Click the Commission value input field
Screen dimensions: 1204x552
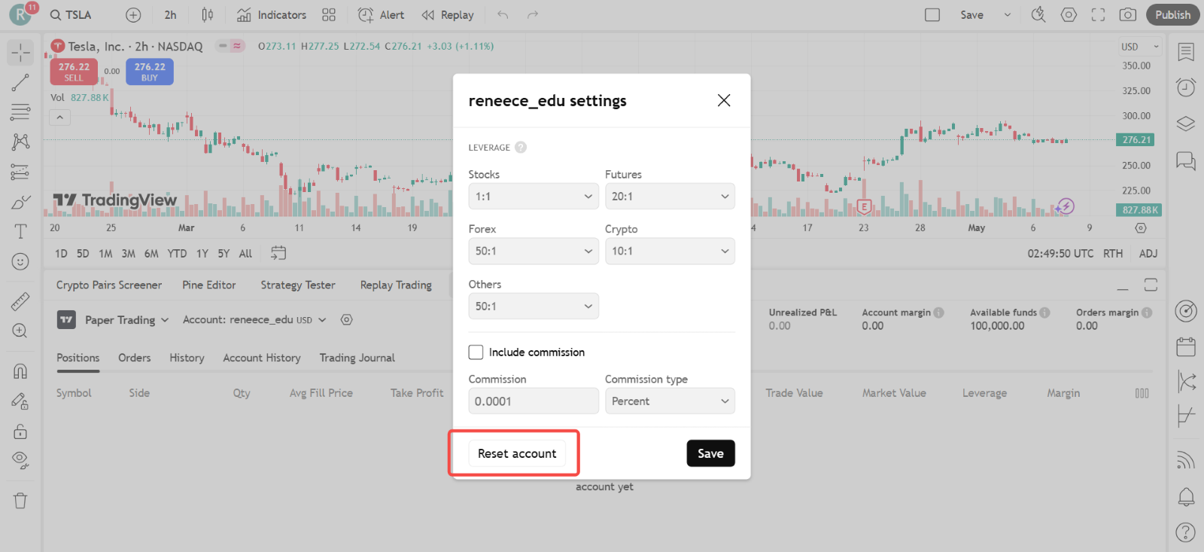[533, 401]
